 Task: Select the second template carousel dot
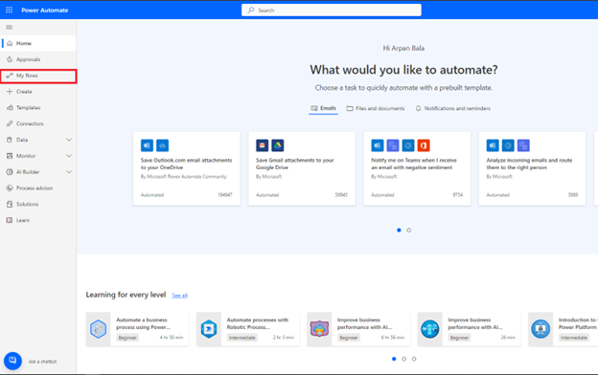409,230
